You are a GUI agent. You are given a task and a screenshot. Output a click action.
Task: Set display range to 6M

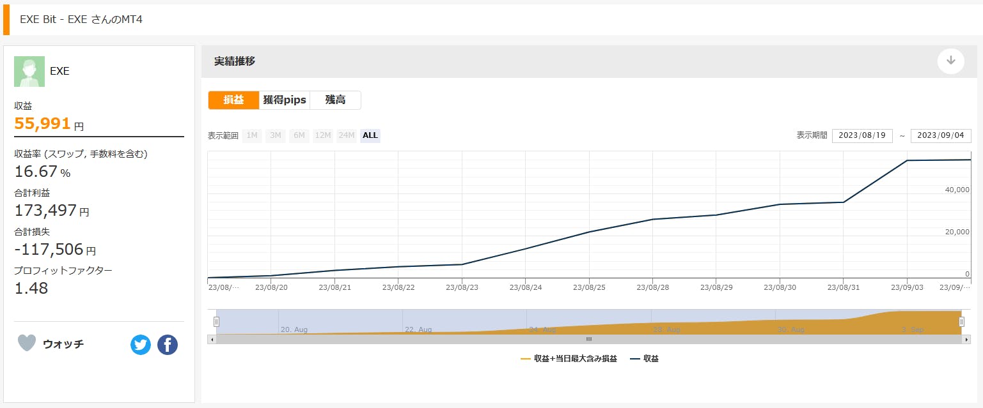pyautogui.click(x=299, y=135)
